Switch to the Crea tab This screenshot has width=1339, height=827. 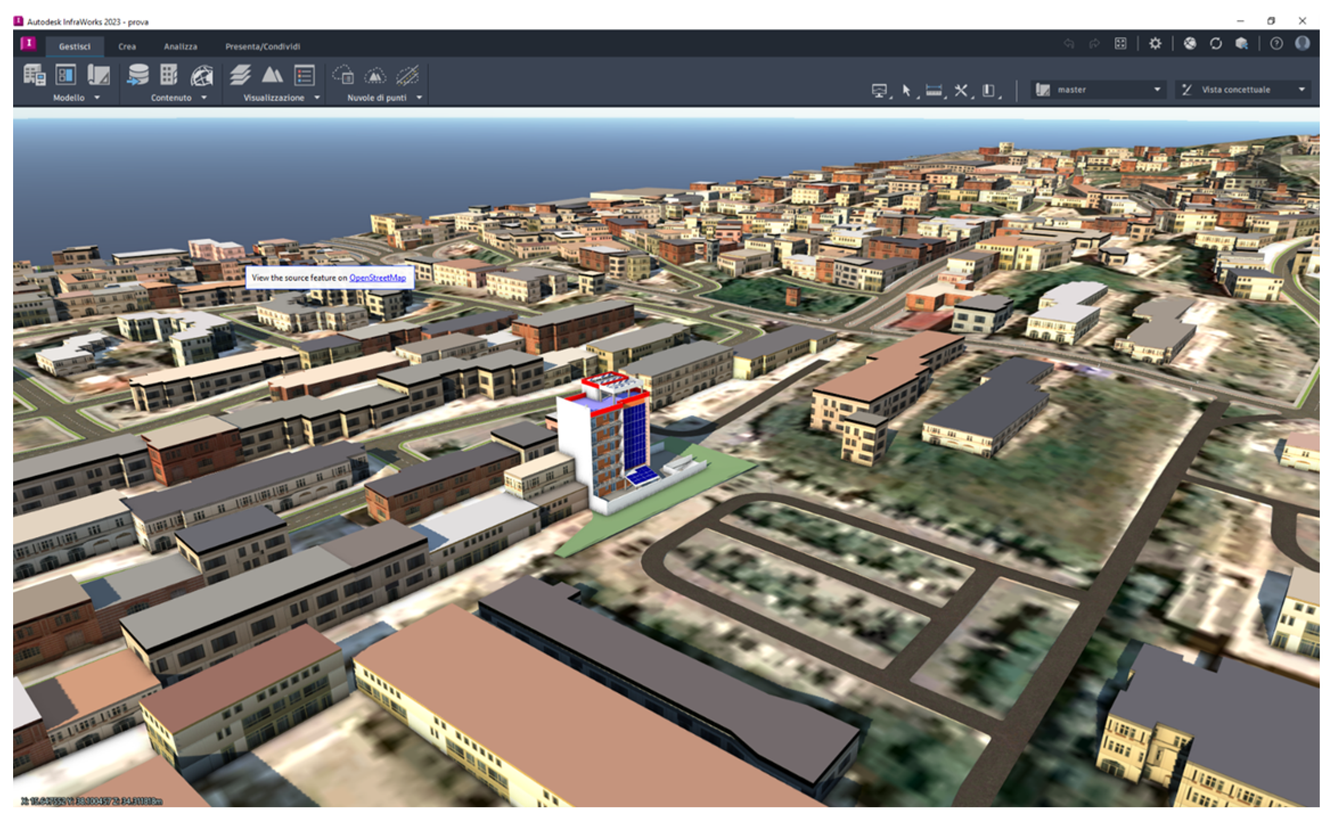(127, 47)
